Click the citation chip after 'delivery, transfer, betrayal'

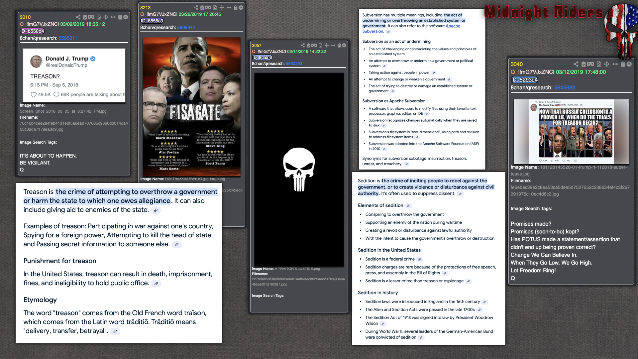point(115,331)
